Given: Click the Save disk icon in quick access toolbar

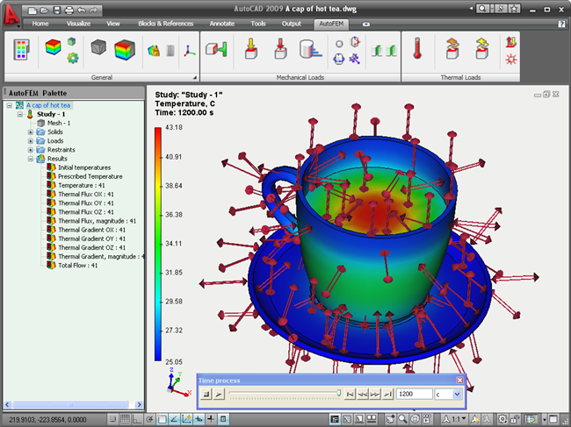Looking at the screenshot, I should pyautogui.click(x=57, y=11).
